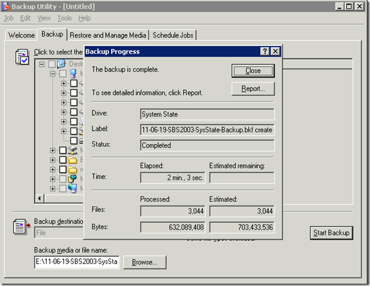Collapse the My Computer tree node
Screen dimensions: 370x286
click(53, 74)
